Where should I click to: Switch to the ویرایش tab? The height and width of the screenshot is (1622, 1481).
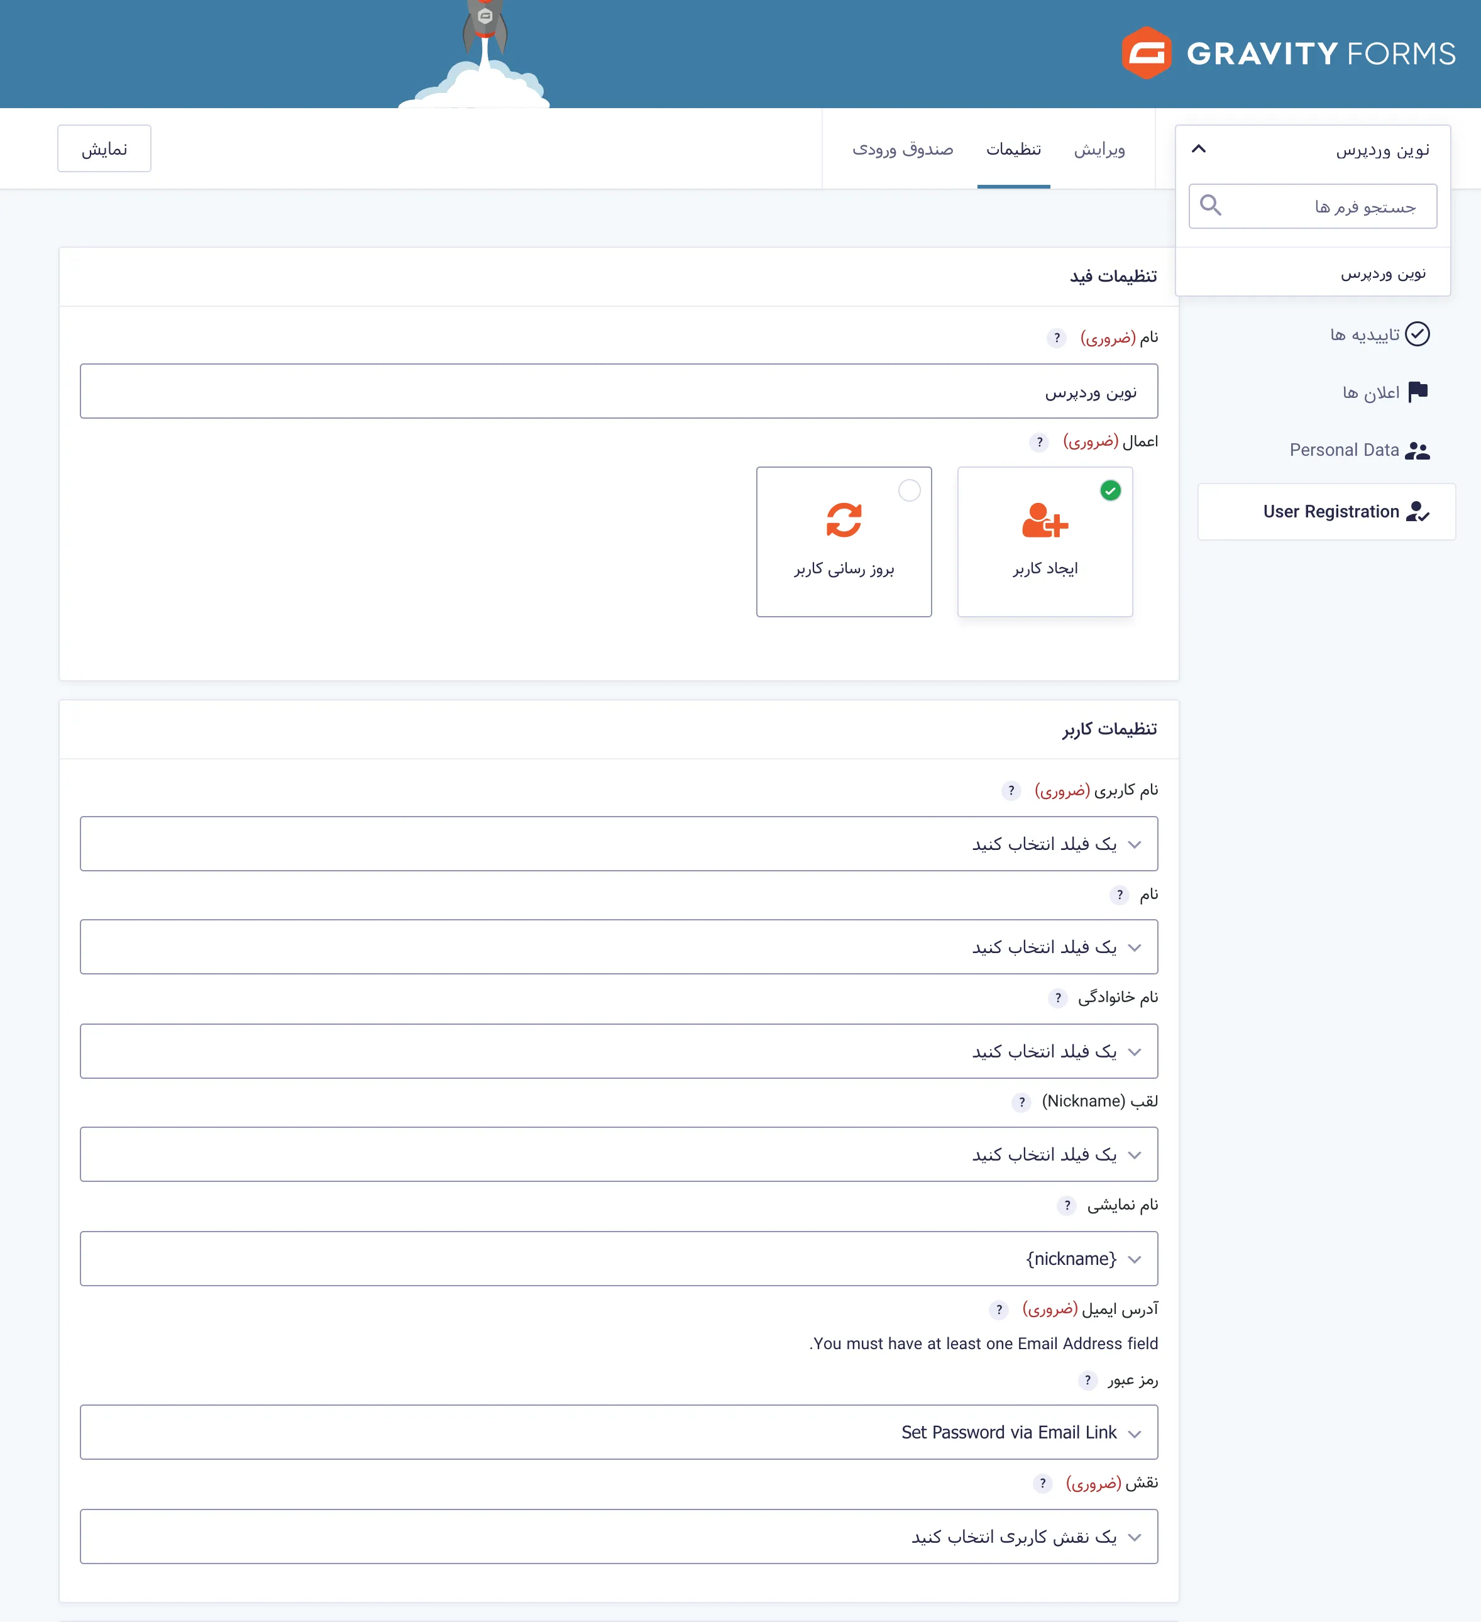click(1099, 150)
